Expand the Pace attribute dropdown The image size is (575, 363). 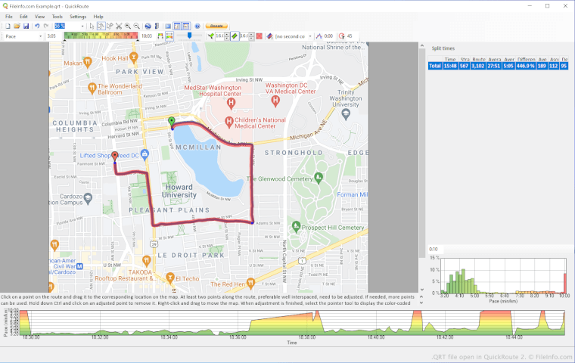[40, 36]
